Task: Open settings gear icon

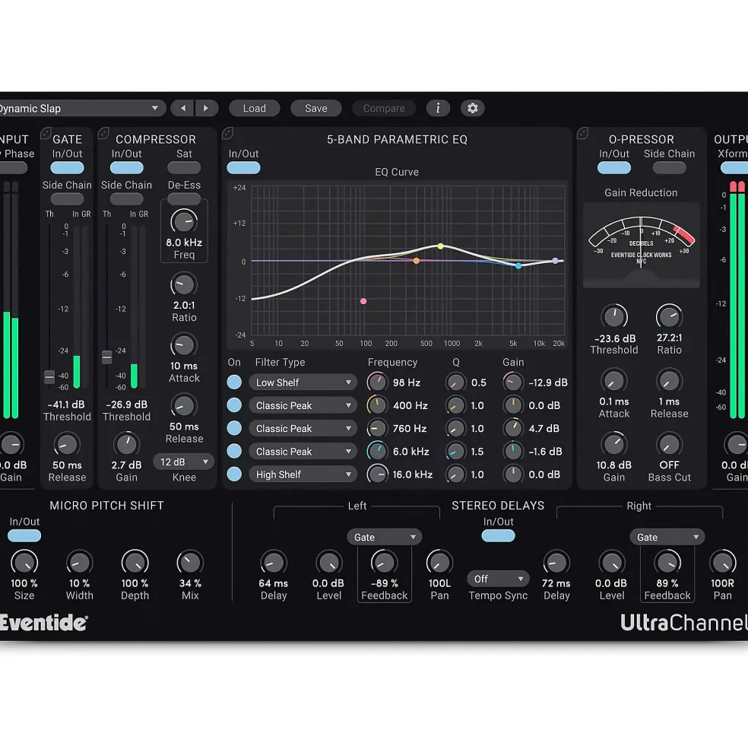Action: pos(472,109)
